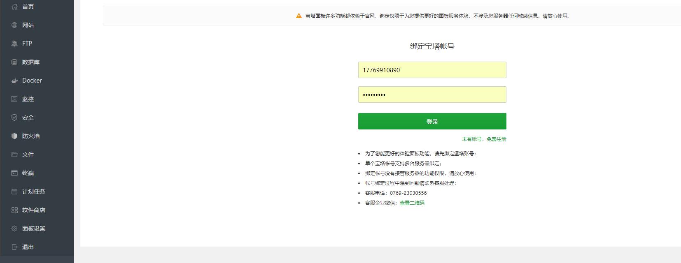Click the 单个宝塔帐号支持多台服务器绑定 line
681x263 pixels.
click(x=403, y=164)
